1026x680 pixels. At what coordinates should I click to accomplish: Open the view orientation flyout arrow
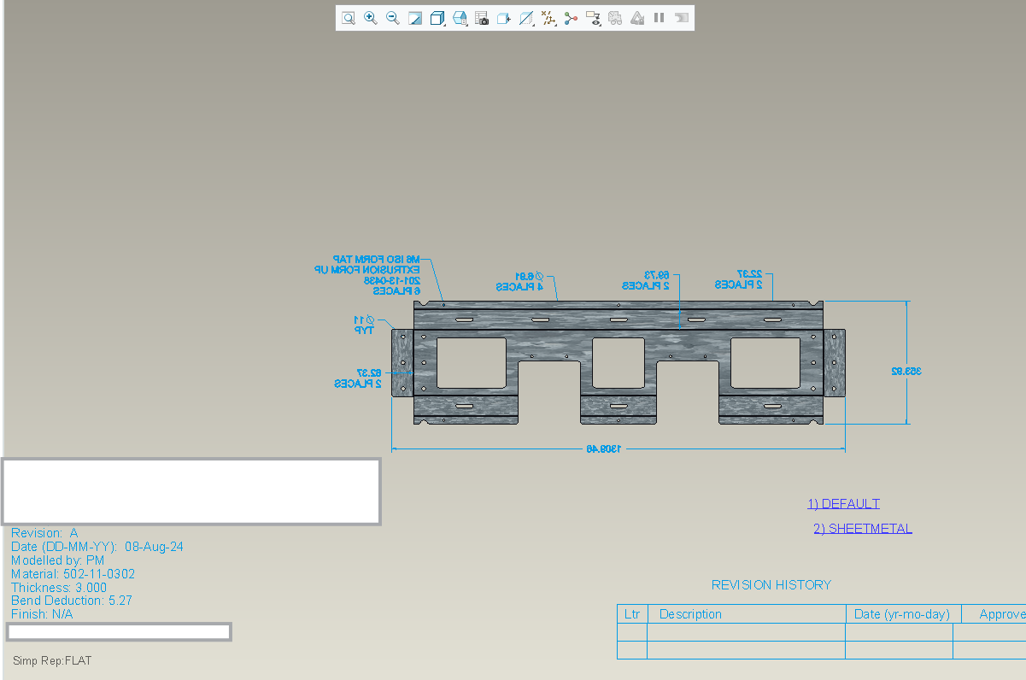(445, 24)
